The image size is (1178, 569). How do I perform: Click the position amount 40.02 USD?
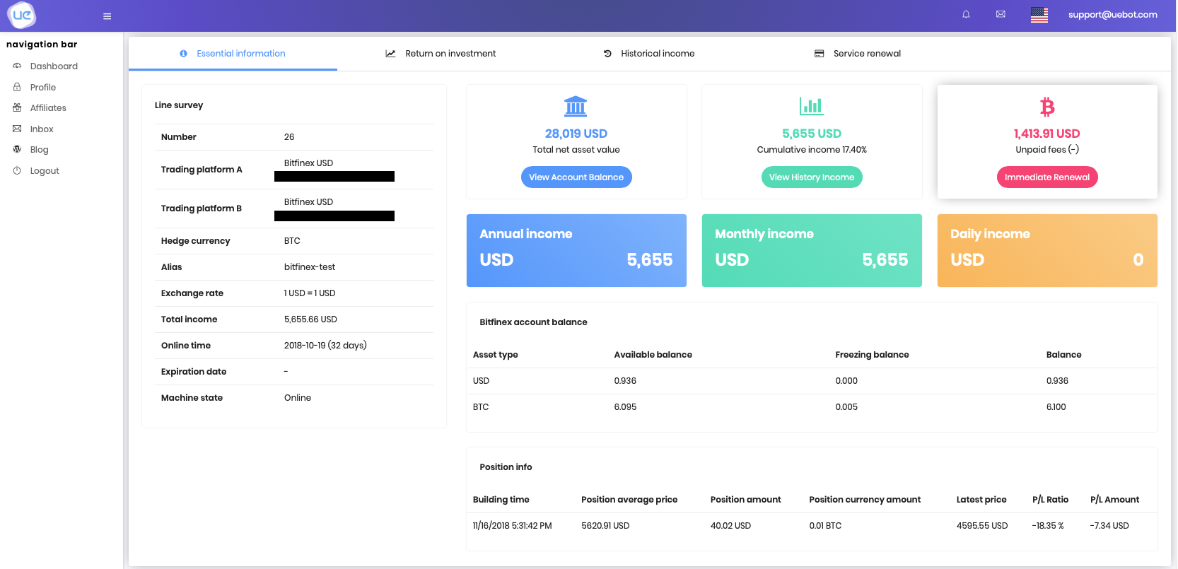[x=730, y=526]
